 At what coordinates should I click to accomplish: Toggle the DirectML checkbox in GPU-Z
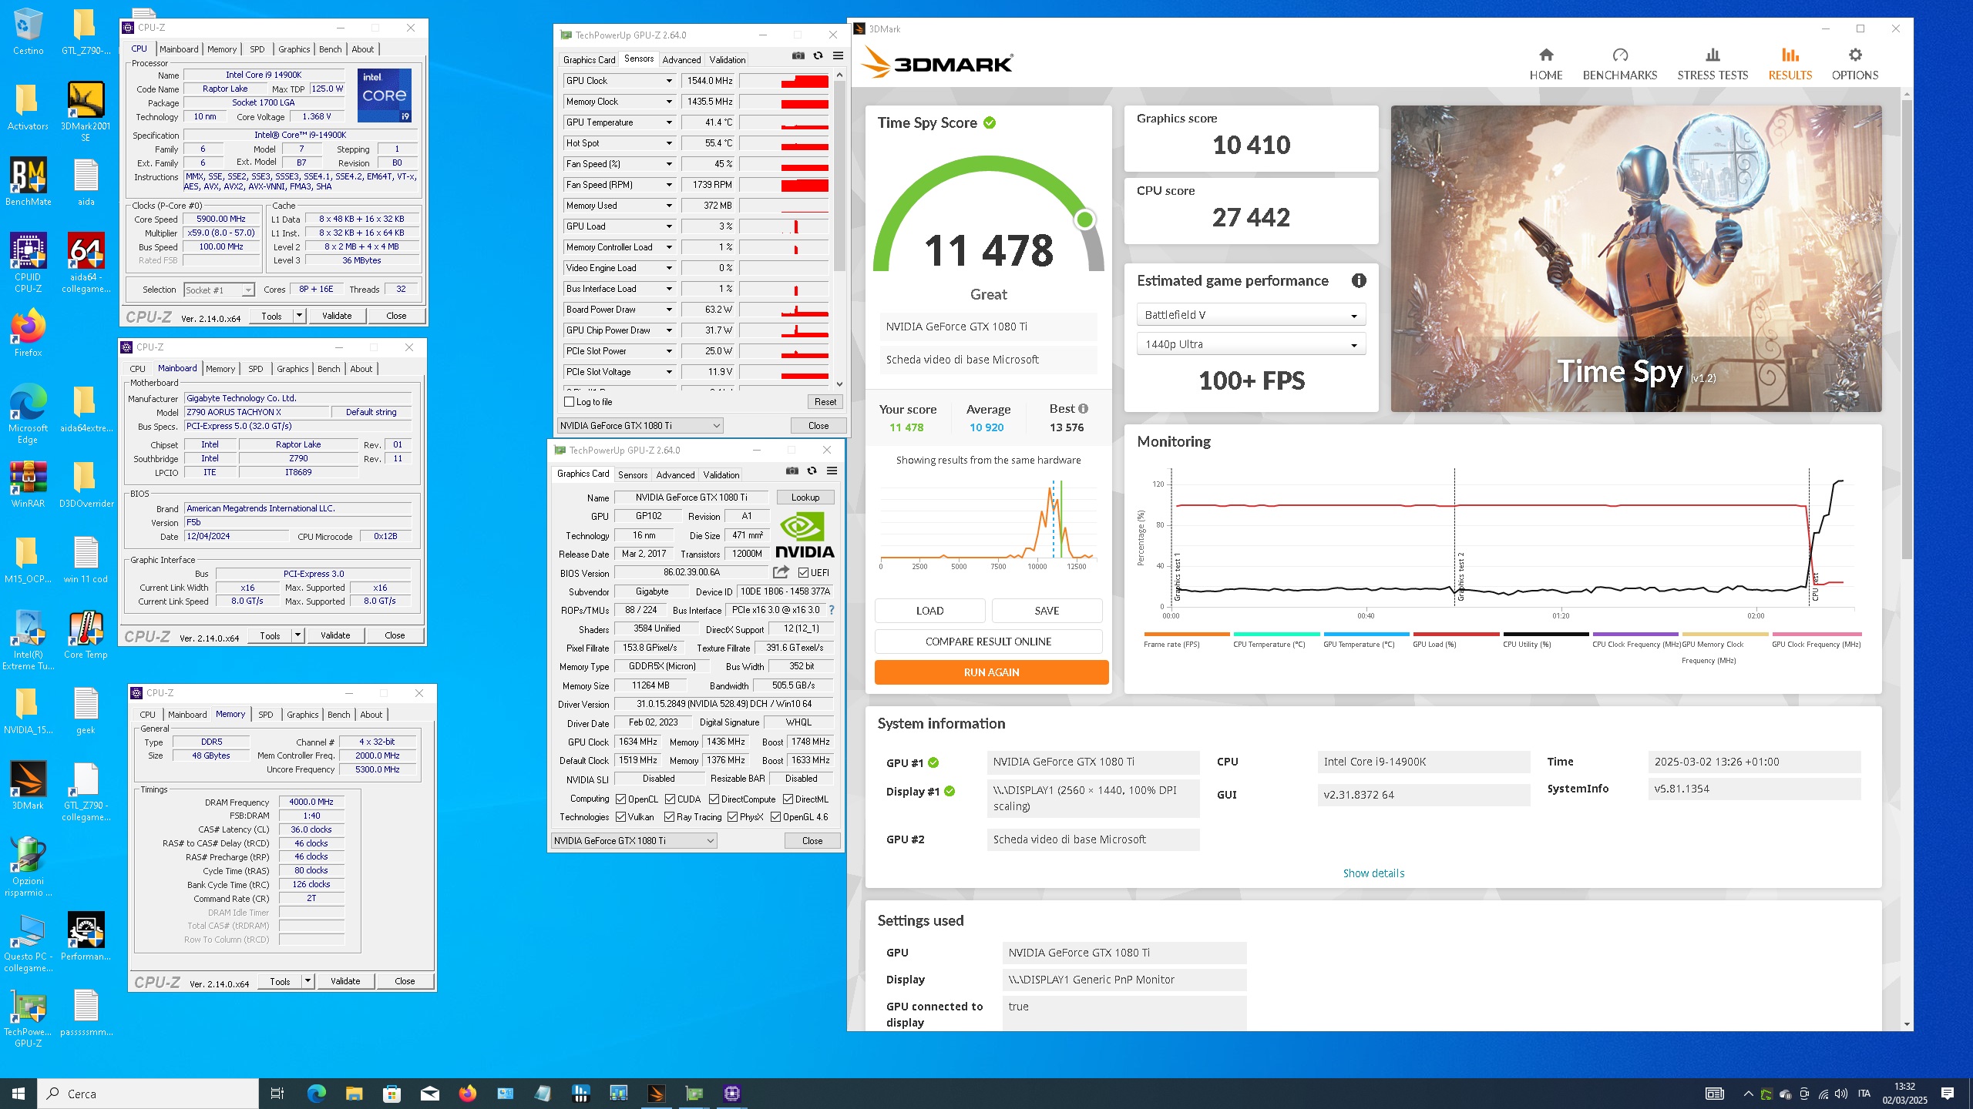[x=788, y=799]
